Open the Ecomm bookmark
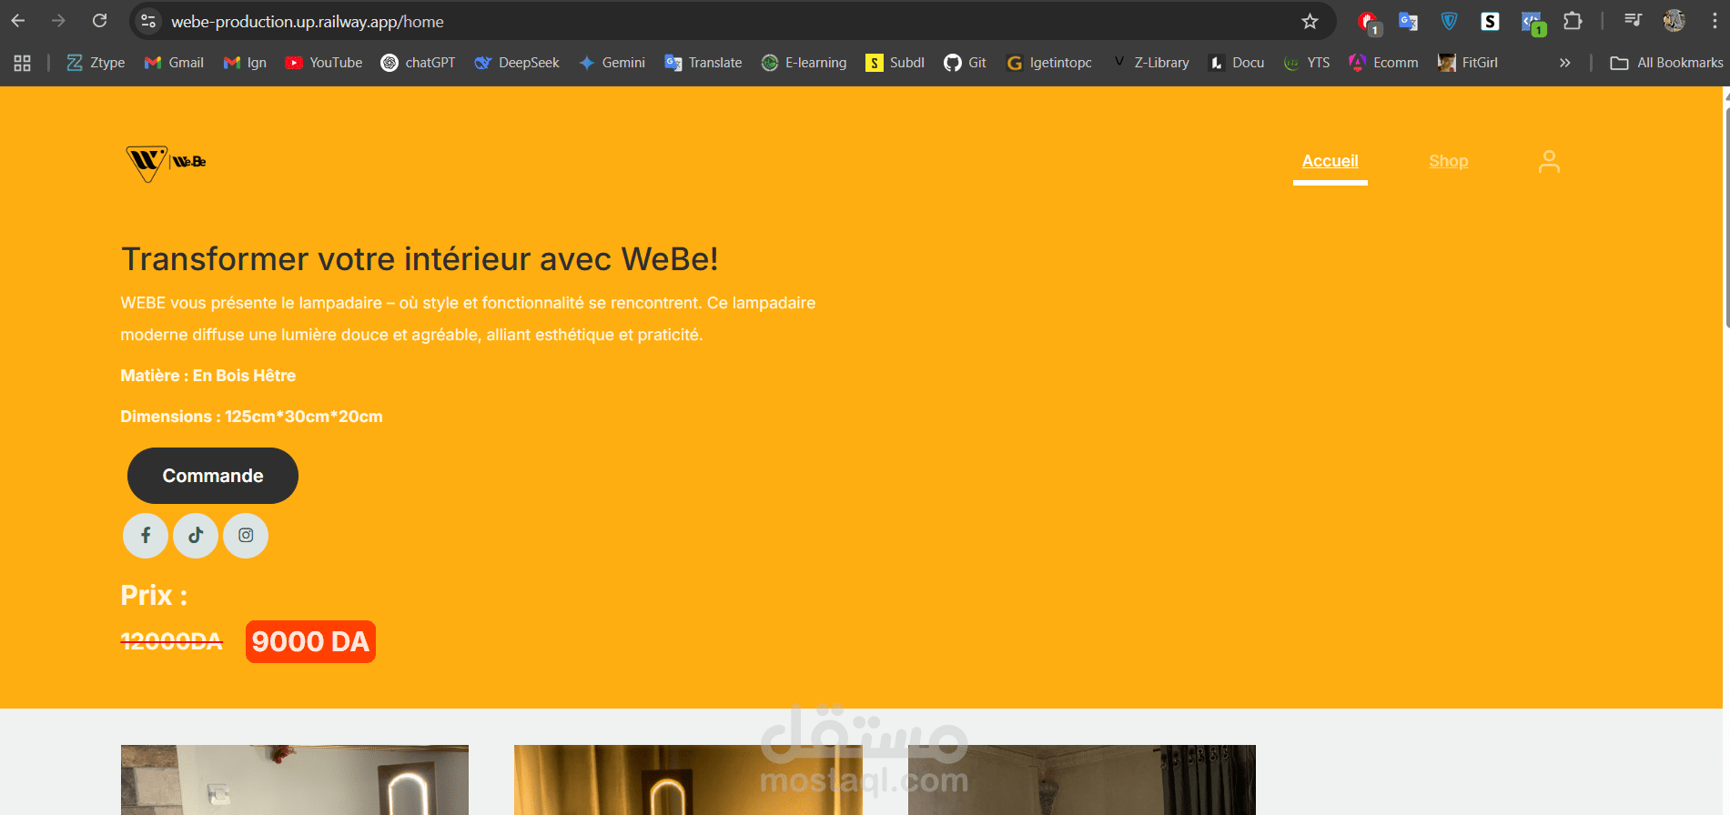Screen dimensions: 1730x815 [x=1383, y=63]
